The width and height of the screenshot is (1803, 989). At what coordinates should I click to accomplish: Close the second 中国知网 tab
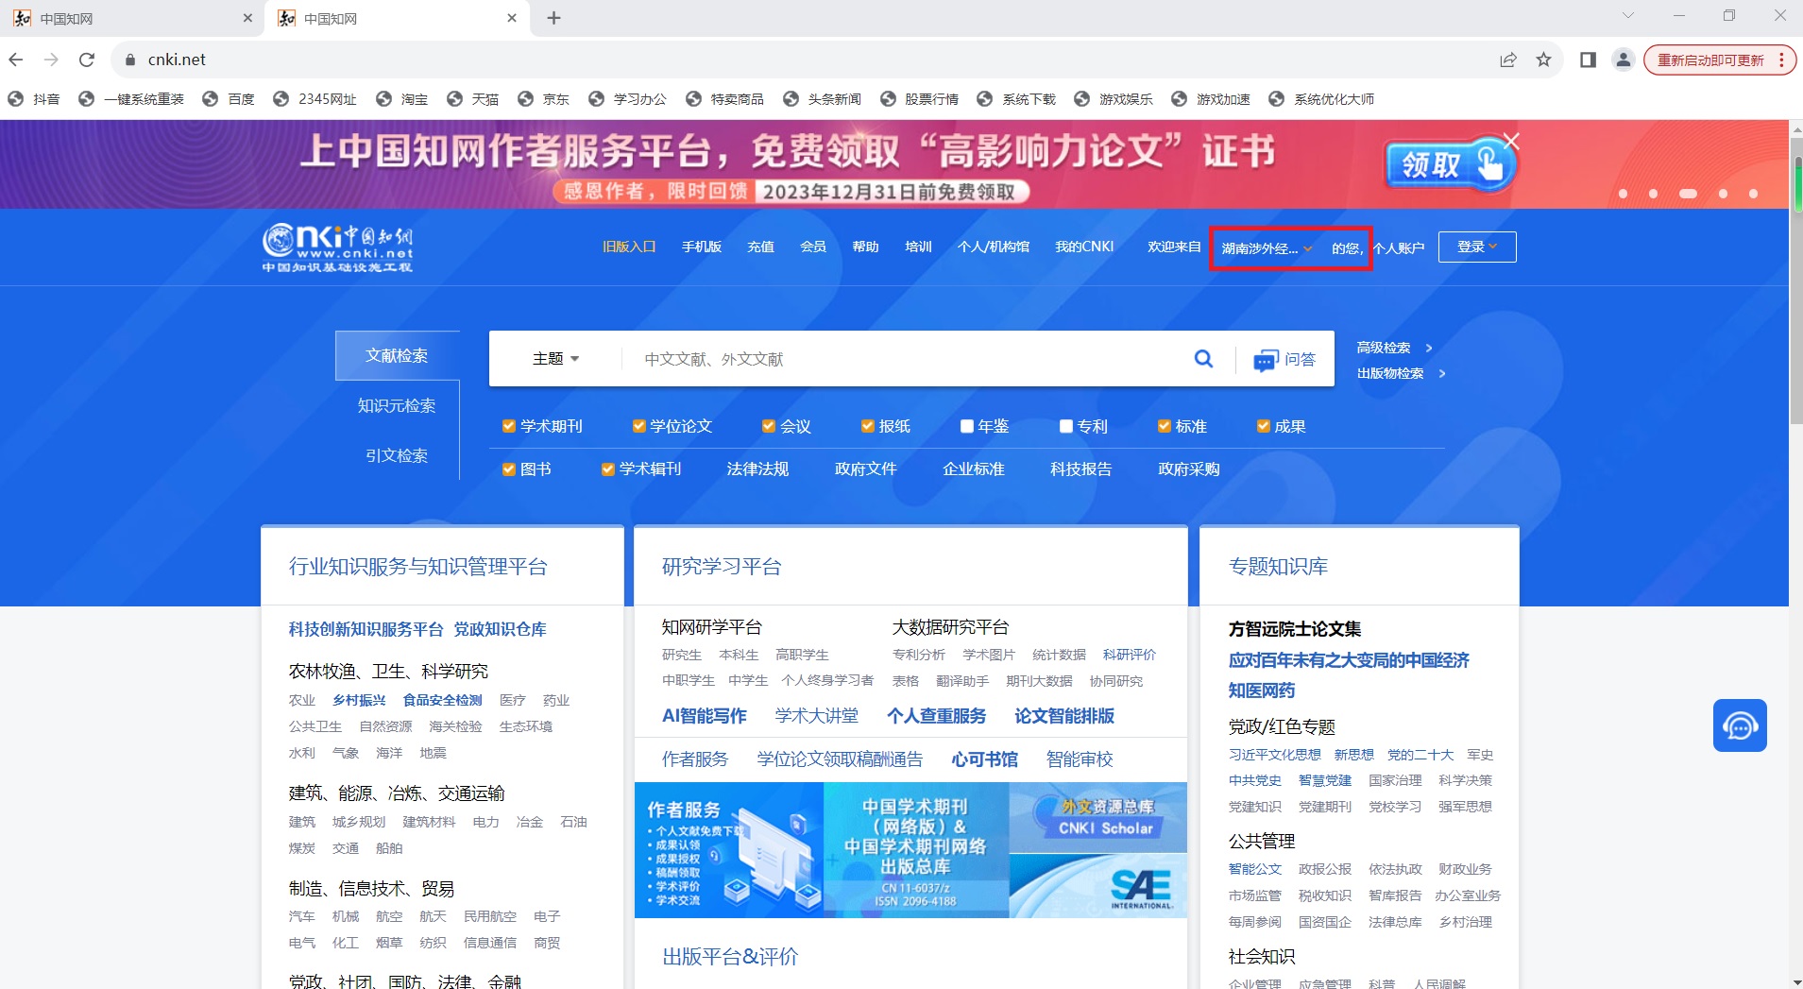pyautogui.click(x=512, y=18)
